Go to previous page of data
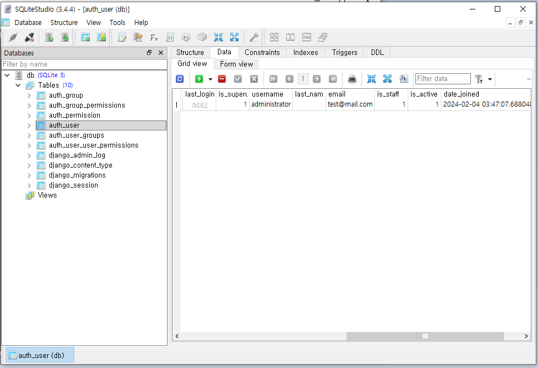This screenshot has height=368, width=538. [x=289, y=79]
